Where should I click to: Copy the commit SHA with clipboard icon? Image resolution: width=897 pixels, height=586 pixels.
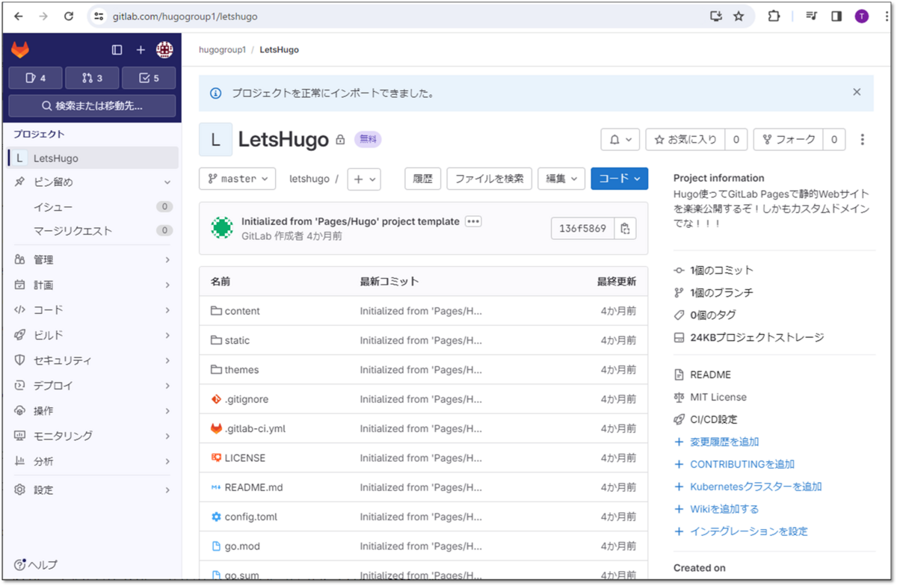coord(626,229)
